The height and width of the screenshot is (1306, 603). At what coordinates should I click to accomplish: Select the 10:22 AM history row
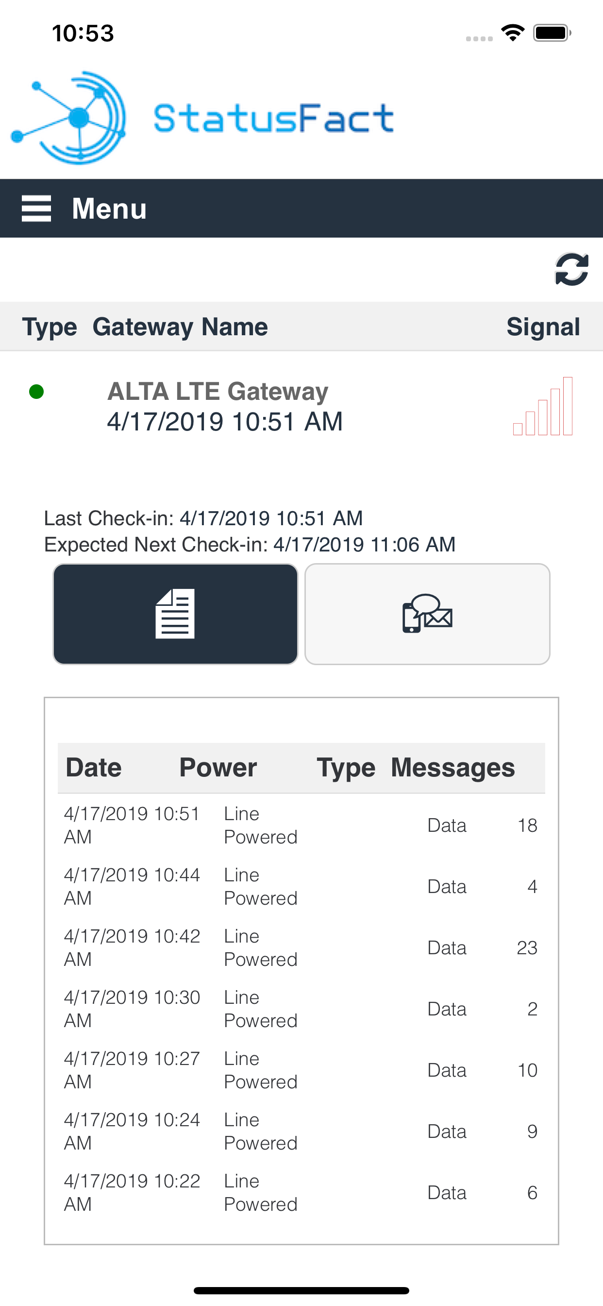coord(301,1192)
